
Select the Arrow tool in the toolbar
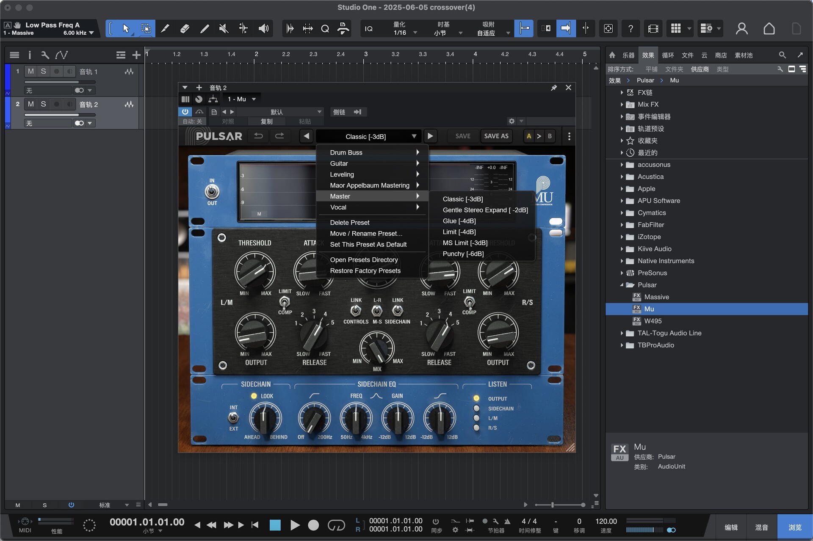click(x=126, y=28)
